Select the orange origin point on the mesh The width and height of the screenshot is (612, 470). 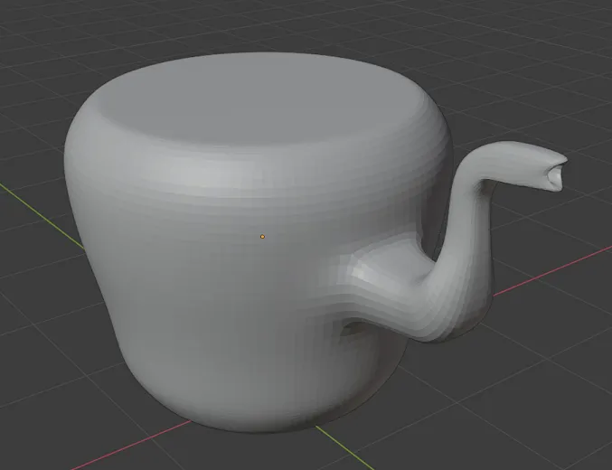pyautogui.click(x=262, y=237)
